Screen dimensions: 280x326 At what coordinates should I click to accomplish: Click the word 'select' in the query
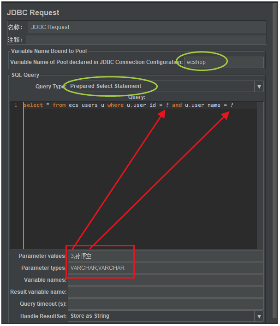(x=33, y=105)
